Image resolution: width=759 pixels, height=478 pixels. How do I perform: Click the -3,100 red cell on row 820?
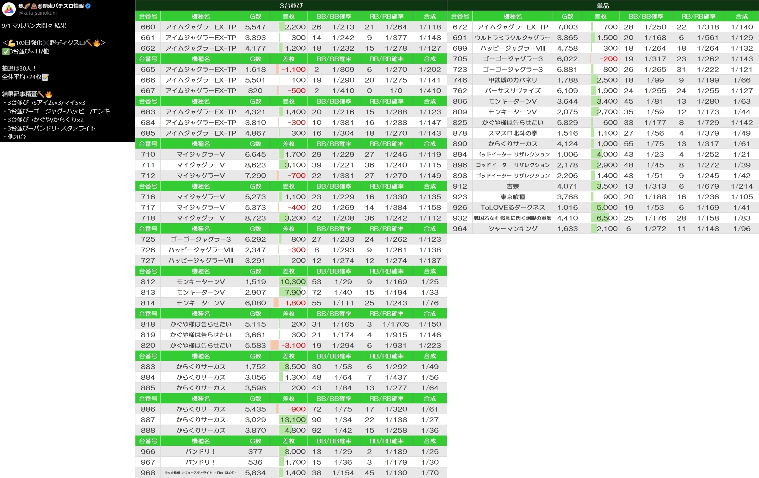click(x=293, y=345)
